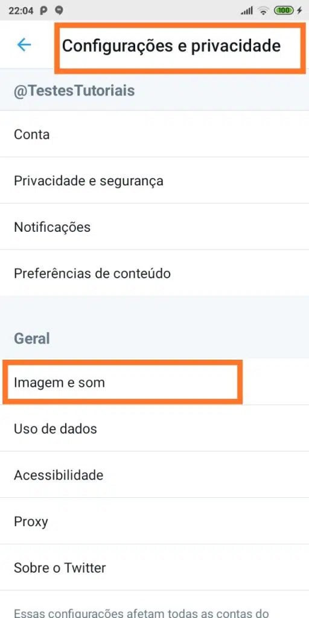
Task: Open Uso de dados settings
Action: click(154, 428)
